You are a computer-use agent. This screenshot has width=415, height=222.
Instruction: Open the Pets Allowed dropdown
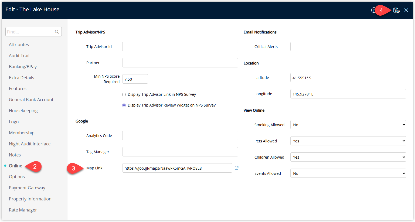coord(348,141)
